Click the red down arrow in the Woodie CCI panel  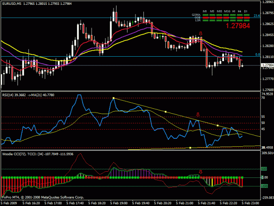201,172
